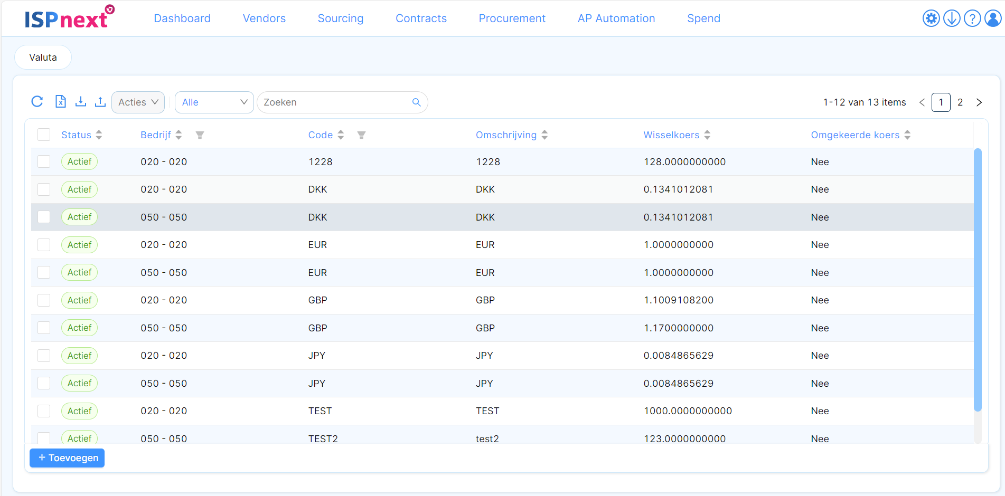Open the user profile icon
Image resolution: width=1005 pixels, height=496 pixels.
tap(993, 18)
